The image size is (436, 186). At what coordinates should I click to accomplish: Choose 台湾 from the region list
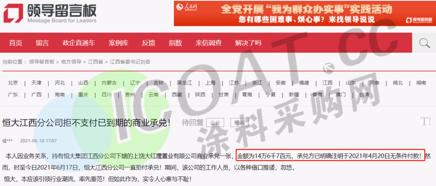click(364, 94)
